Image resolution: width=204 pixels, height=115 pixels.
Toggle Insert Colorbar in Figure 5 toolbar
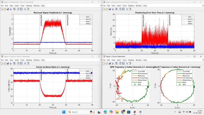click(x=120, y=9)
